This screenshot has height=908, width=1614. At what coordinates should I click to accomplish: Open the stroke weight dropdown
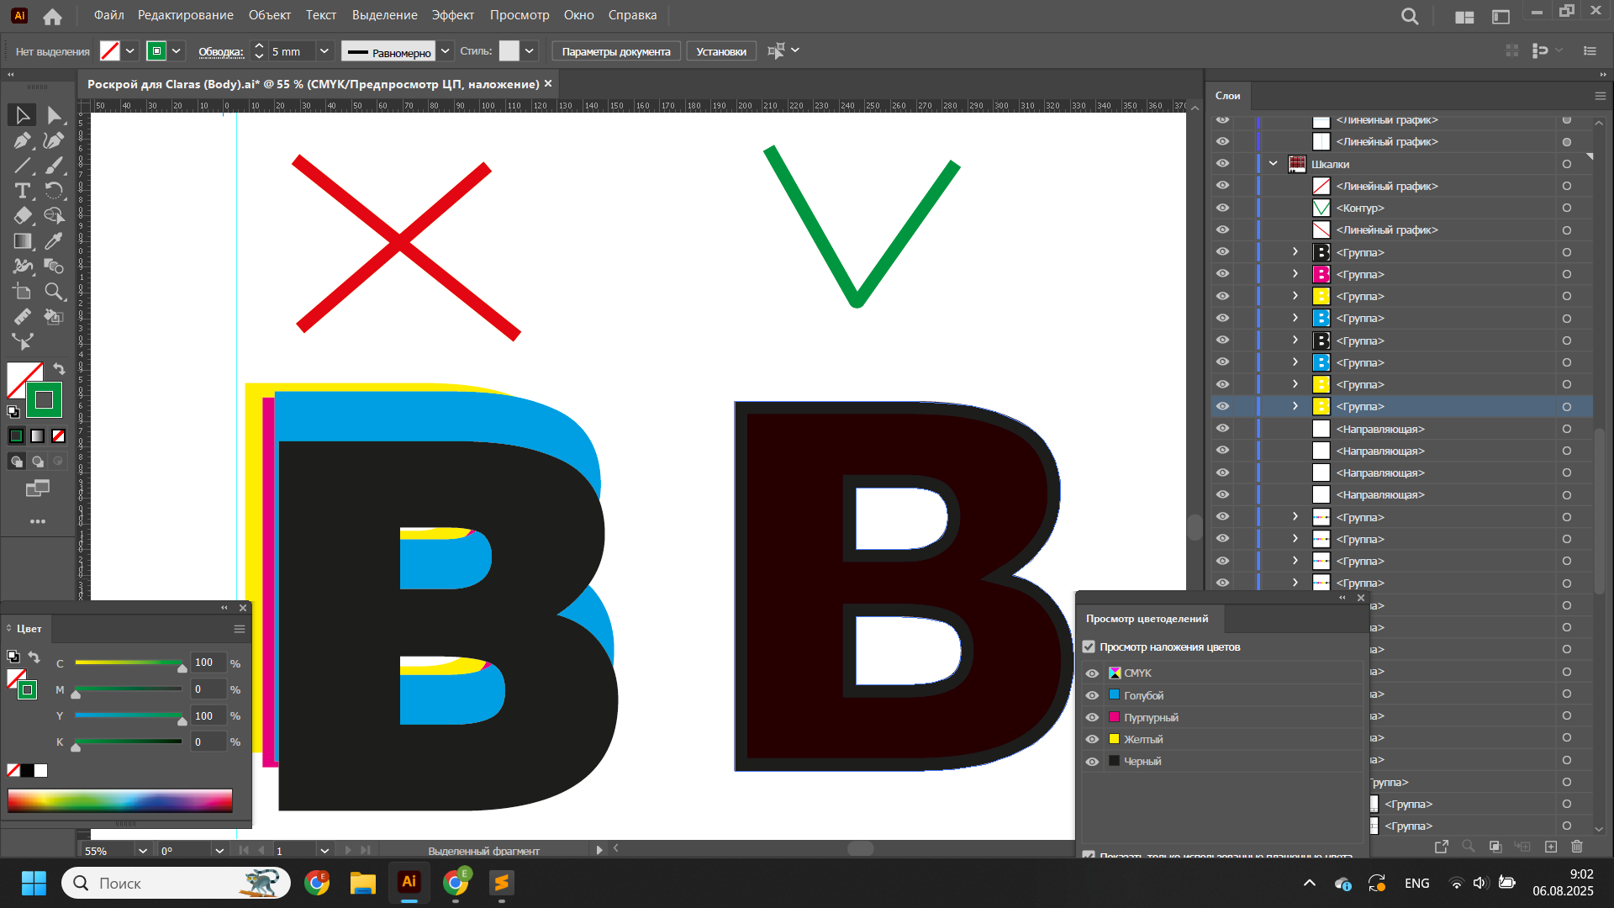click(324, 51)
